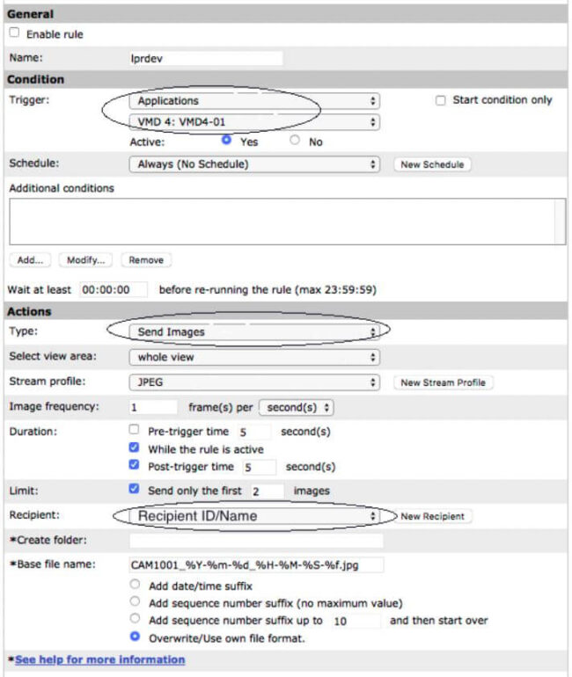This screenshot has width=572, height=677.
Task: Click the Modify... button
Action: click(x=85, y=260)
